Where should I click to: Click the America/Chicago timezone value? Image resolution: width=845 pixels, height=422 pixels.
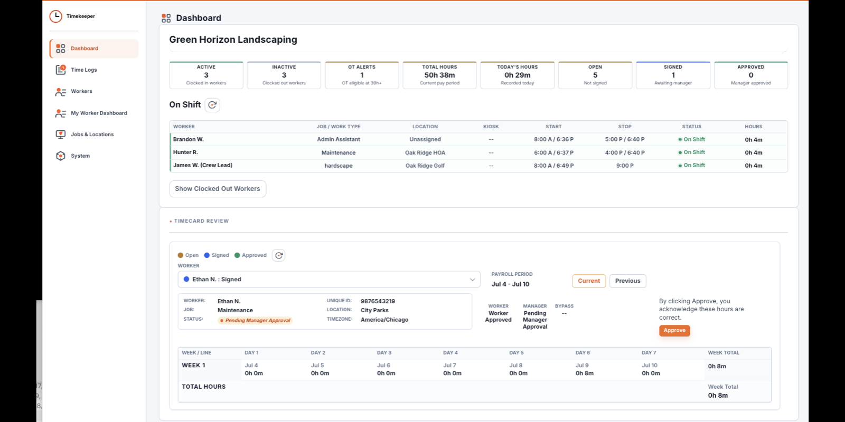[x=384, y=320]
